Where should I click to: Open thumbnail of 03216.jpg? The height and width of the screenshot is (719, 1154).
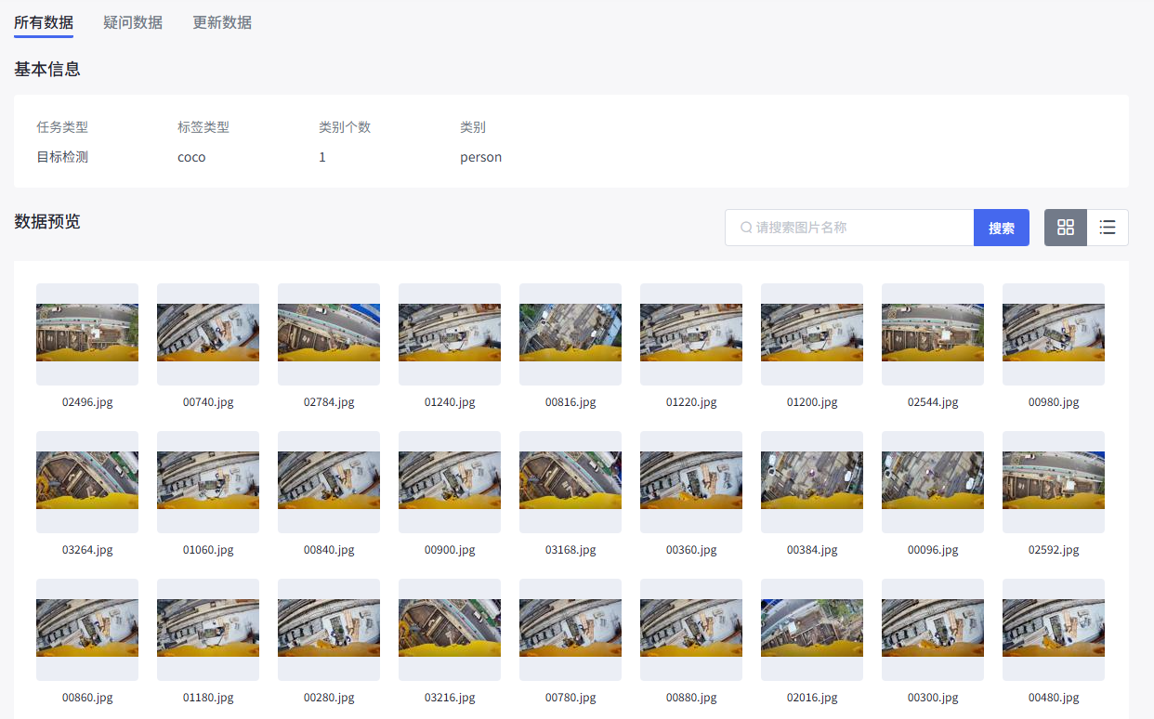(x=450, y=630)
